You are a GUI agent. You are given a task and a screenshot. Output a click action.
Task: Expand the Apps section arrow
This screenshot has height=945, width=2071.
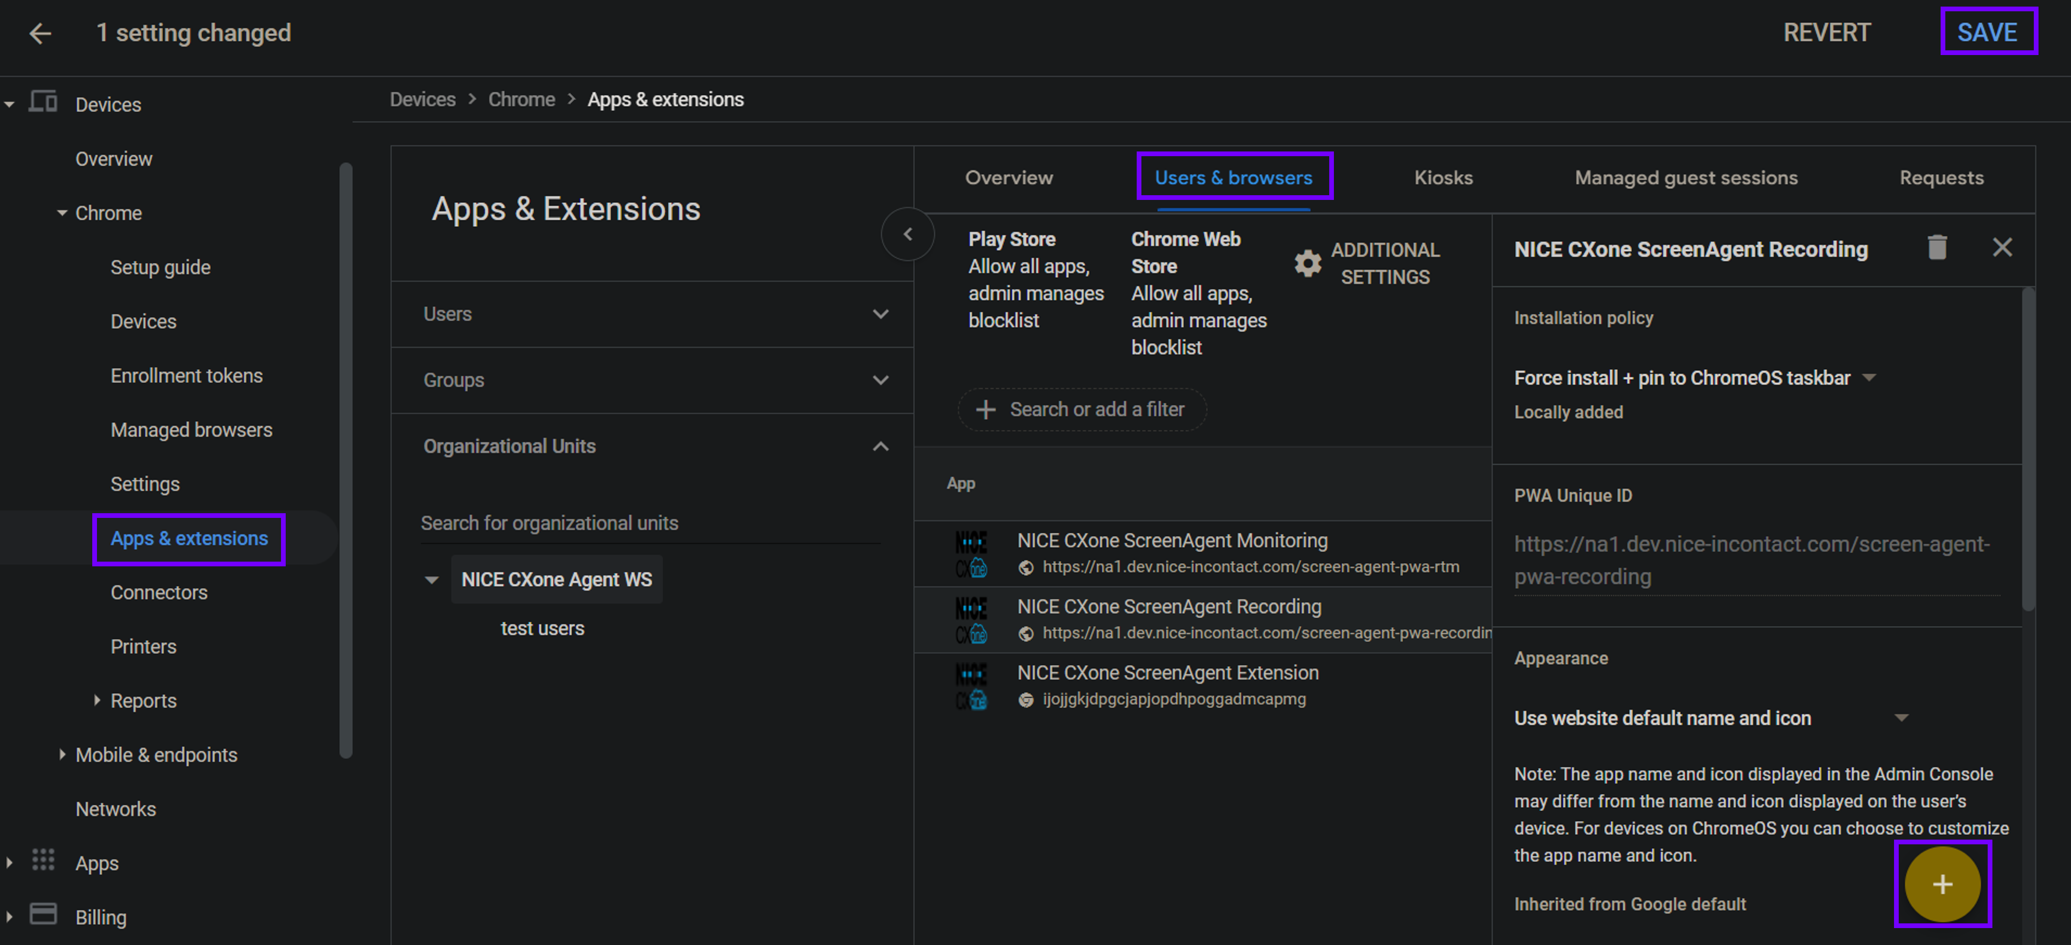click(9, 862)
